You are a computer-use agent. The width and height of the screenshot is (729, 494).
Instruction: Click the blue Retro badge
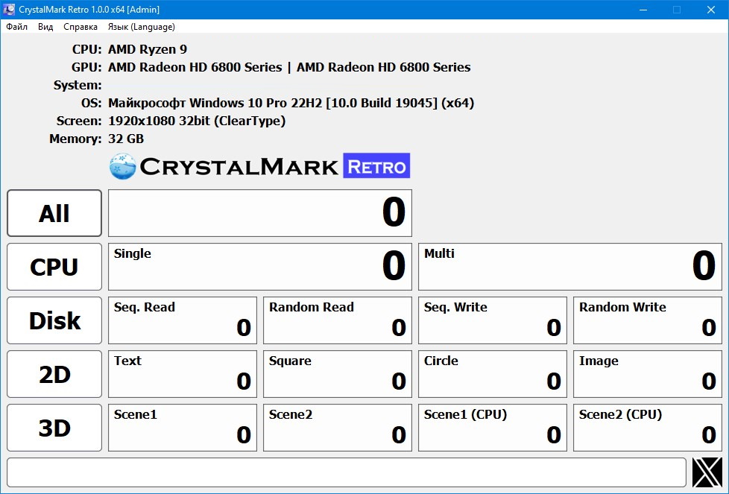[377, 165]
